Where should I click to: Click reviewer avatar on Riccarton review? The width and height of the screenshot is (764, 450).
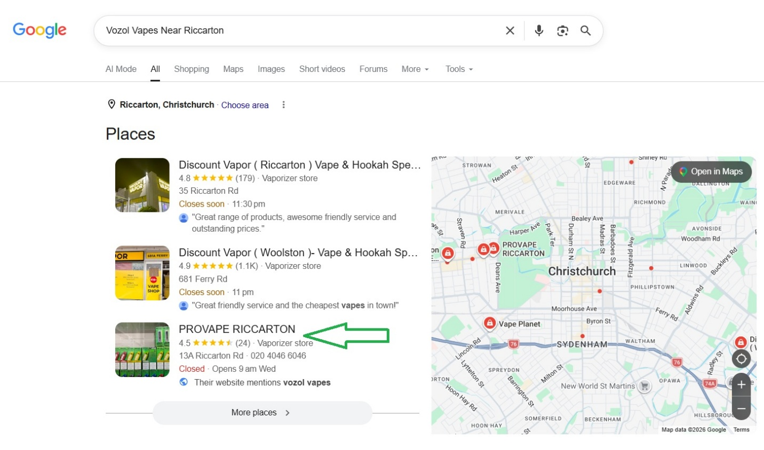pyautogui.click(x=184, y=217)
